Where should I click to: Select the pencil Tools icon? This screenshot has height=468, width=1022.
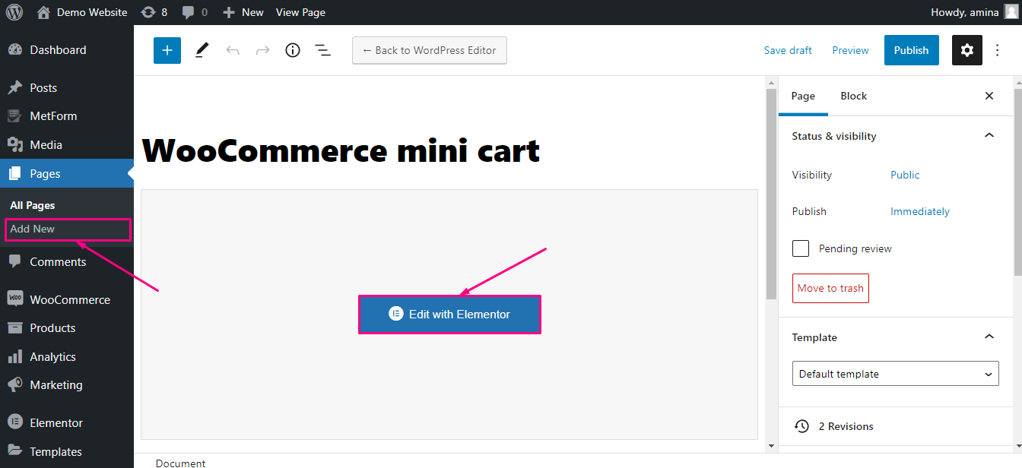click(202, 50)
